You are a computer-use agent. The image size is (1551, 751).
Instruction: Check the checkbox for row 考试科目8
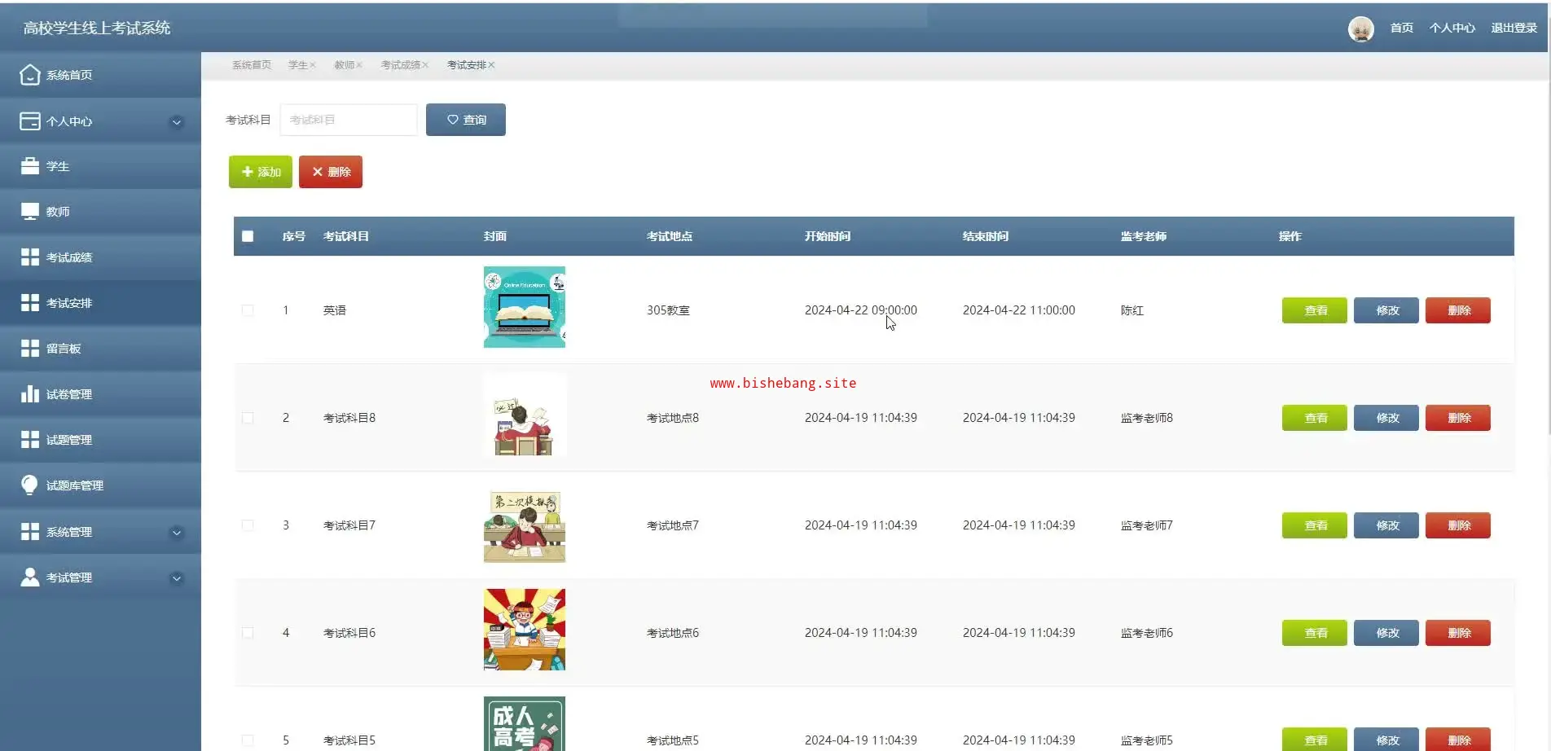coord(248,418)
